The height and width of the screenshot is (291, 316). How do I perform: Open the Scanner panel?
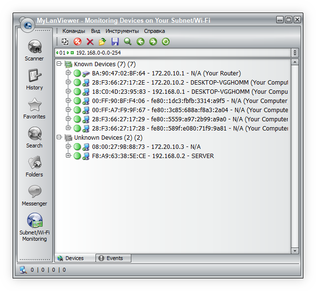point(34,50)
